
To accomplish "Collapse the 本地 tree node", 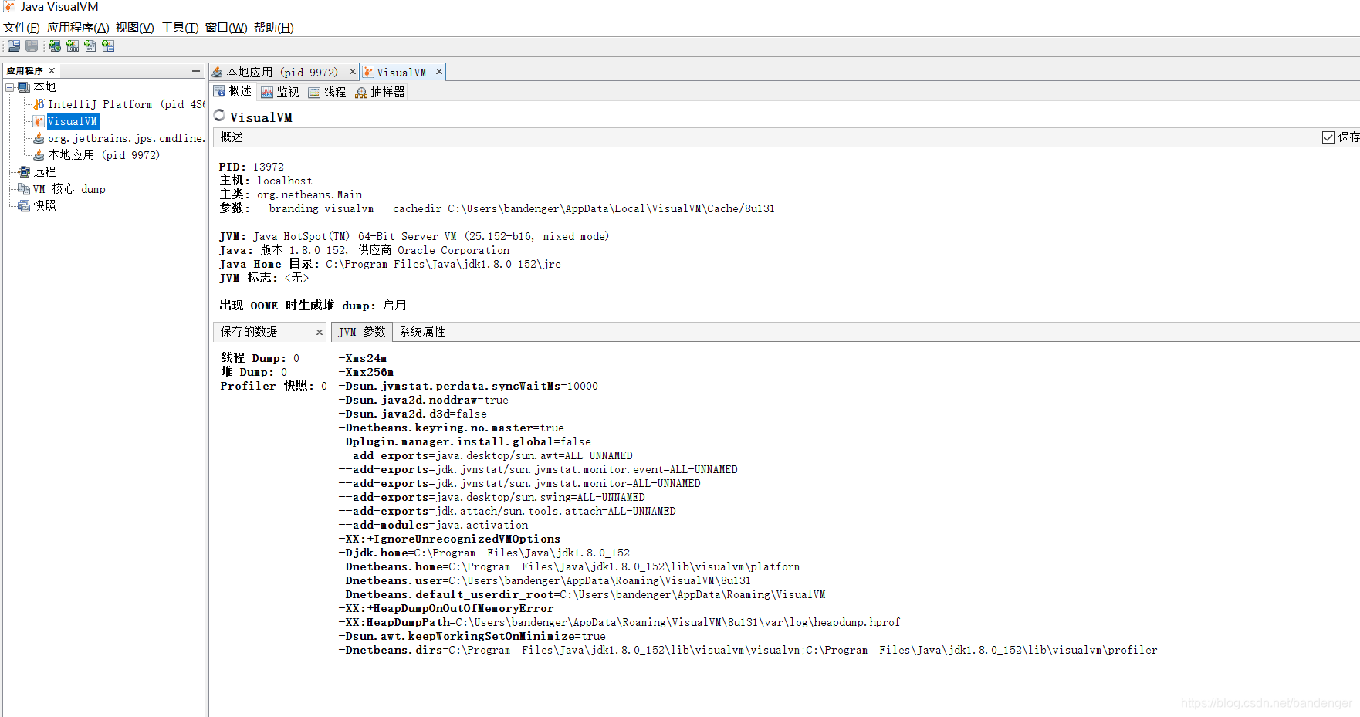I will 9,87.
